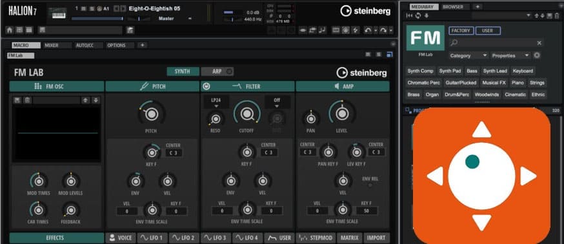Click the keyboard icon in the top toolbar
This screenshot has height=244, width=564.
click(x=336, y=30)
